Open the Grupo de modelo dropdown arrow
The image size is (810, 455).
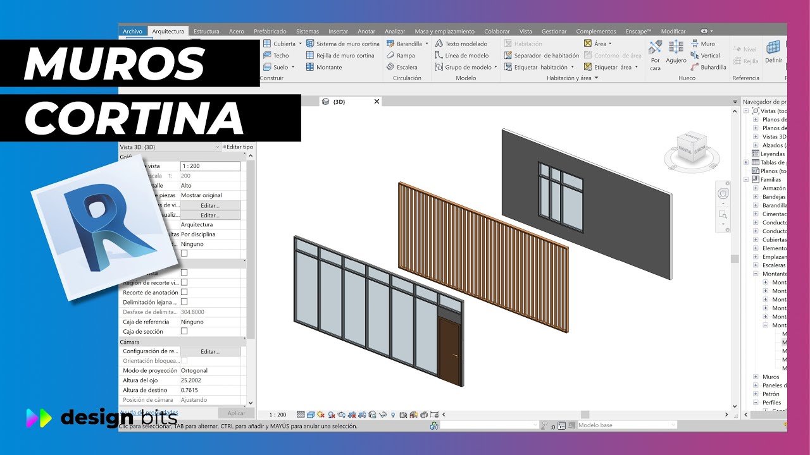pyautogui.click(x=495, y=67)
